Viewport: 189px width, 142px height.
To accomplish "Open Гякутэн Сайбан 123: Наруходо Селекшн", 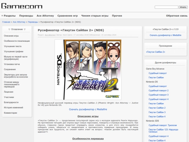I will pyautogui.click(x=163, y=131).
